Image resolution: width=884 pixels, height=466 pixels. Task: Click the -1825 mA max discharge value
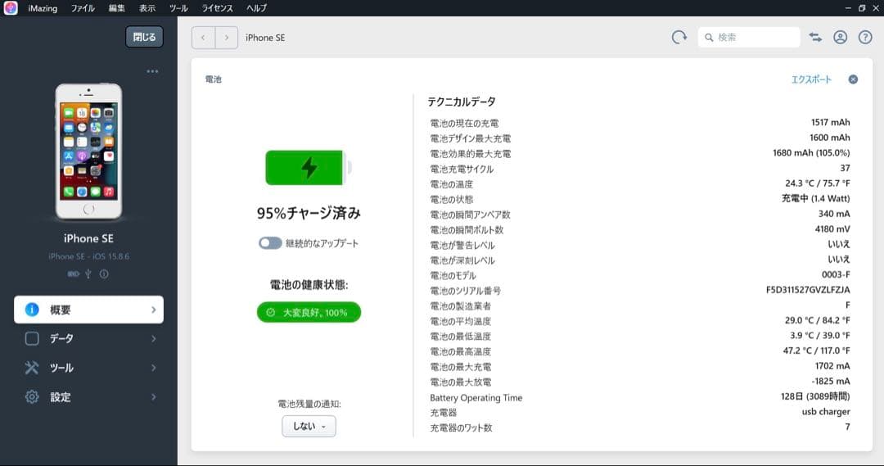[831, 382]
